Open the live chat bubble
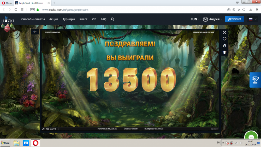Viewport: 261px width, 147px height. click(x=251, y=137)
